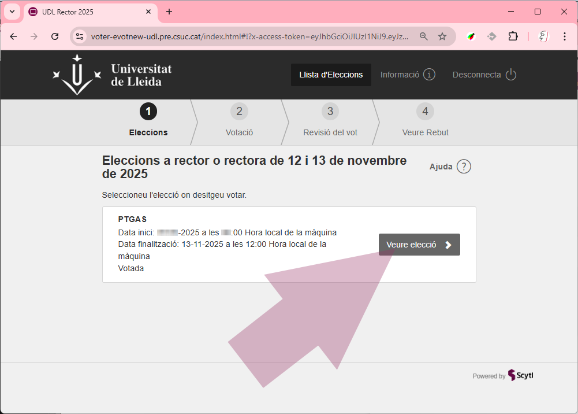The height and width of the screenshot is (414, 578).
Task: Open the browser Extensions puzzle icon
Action: pos(513,36)
